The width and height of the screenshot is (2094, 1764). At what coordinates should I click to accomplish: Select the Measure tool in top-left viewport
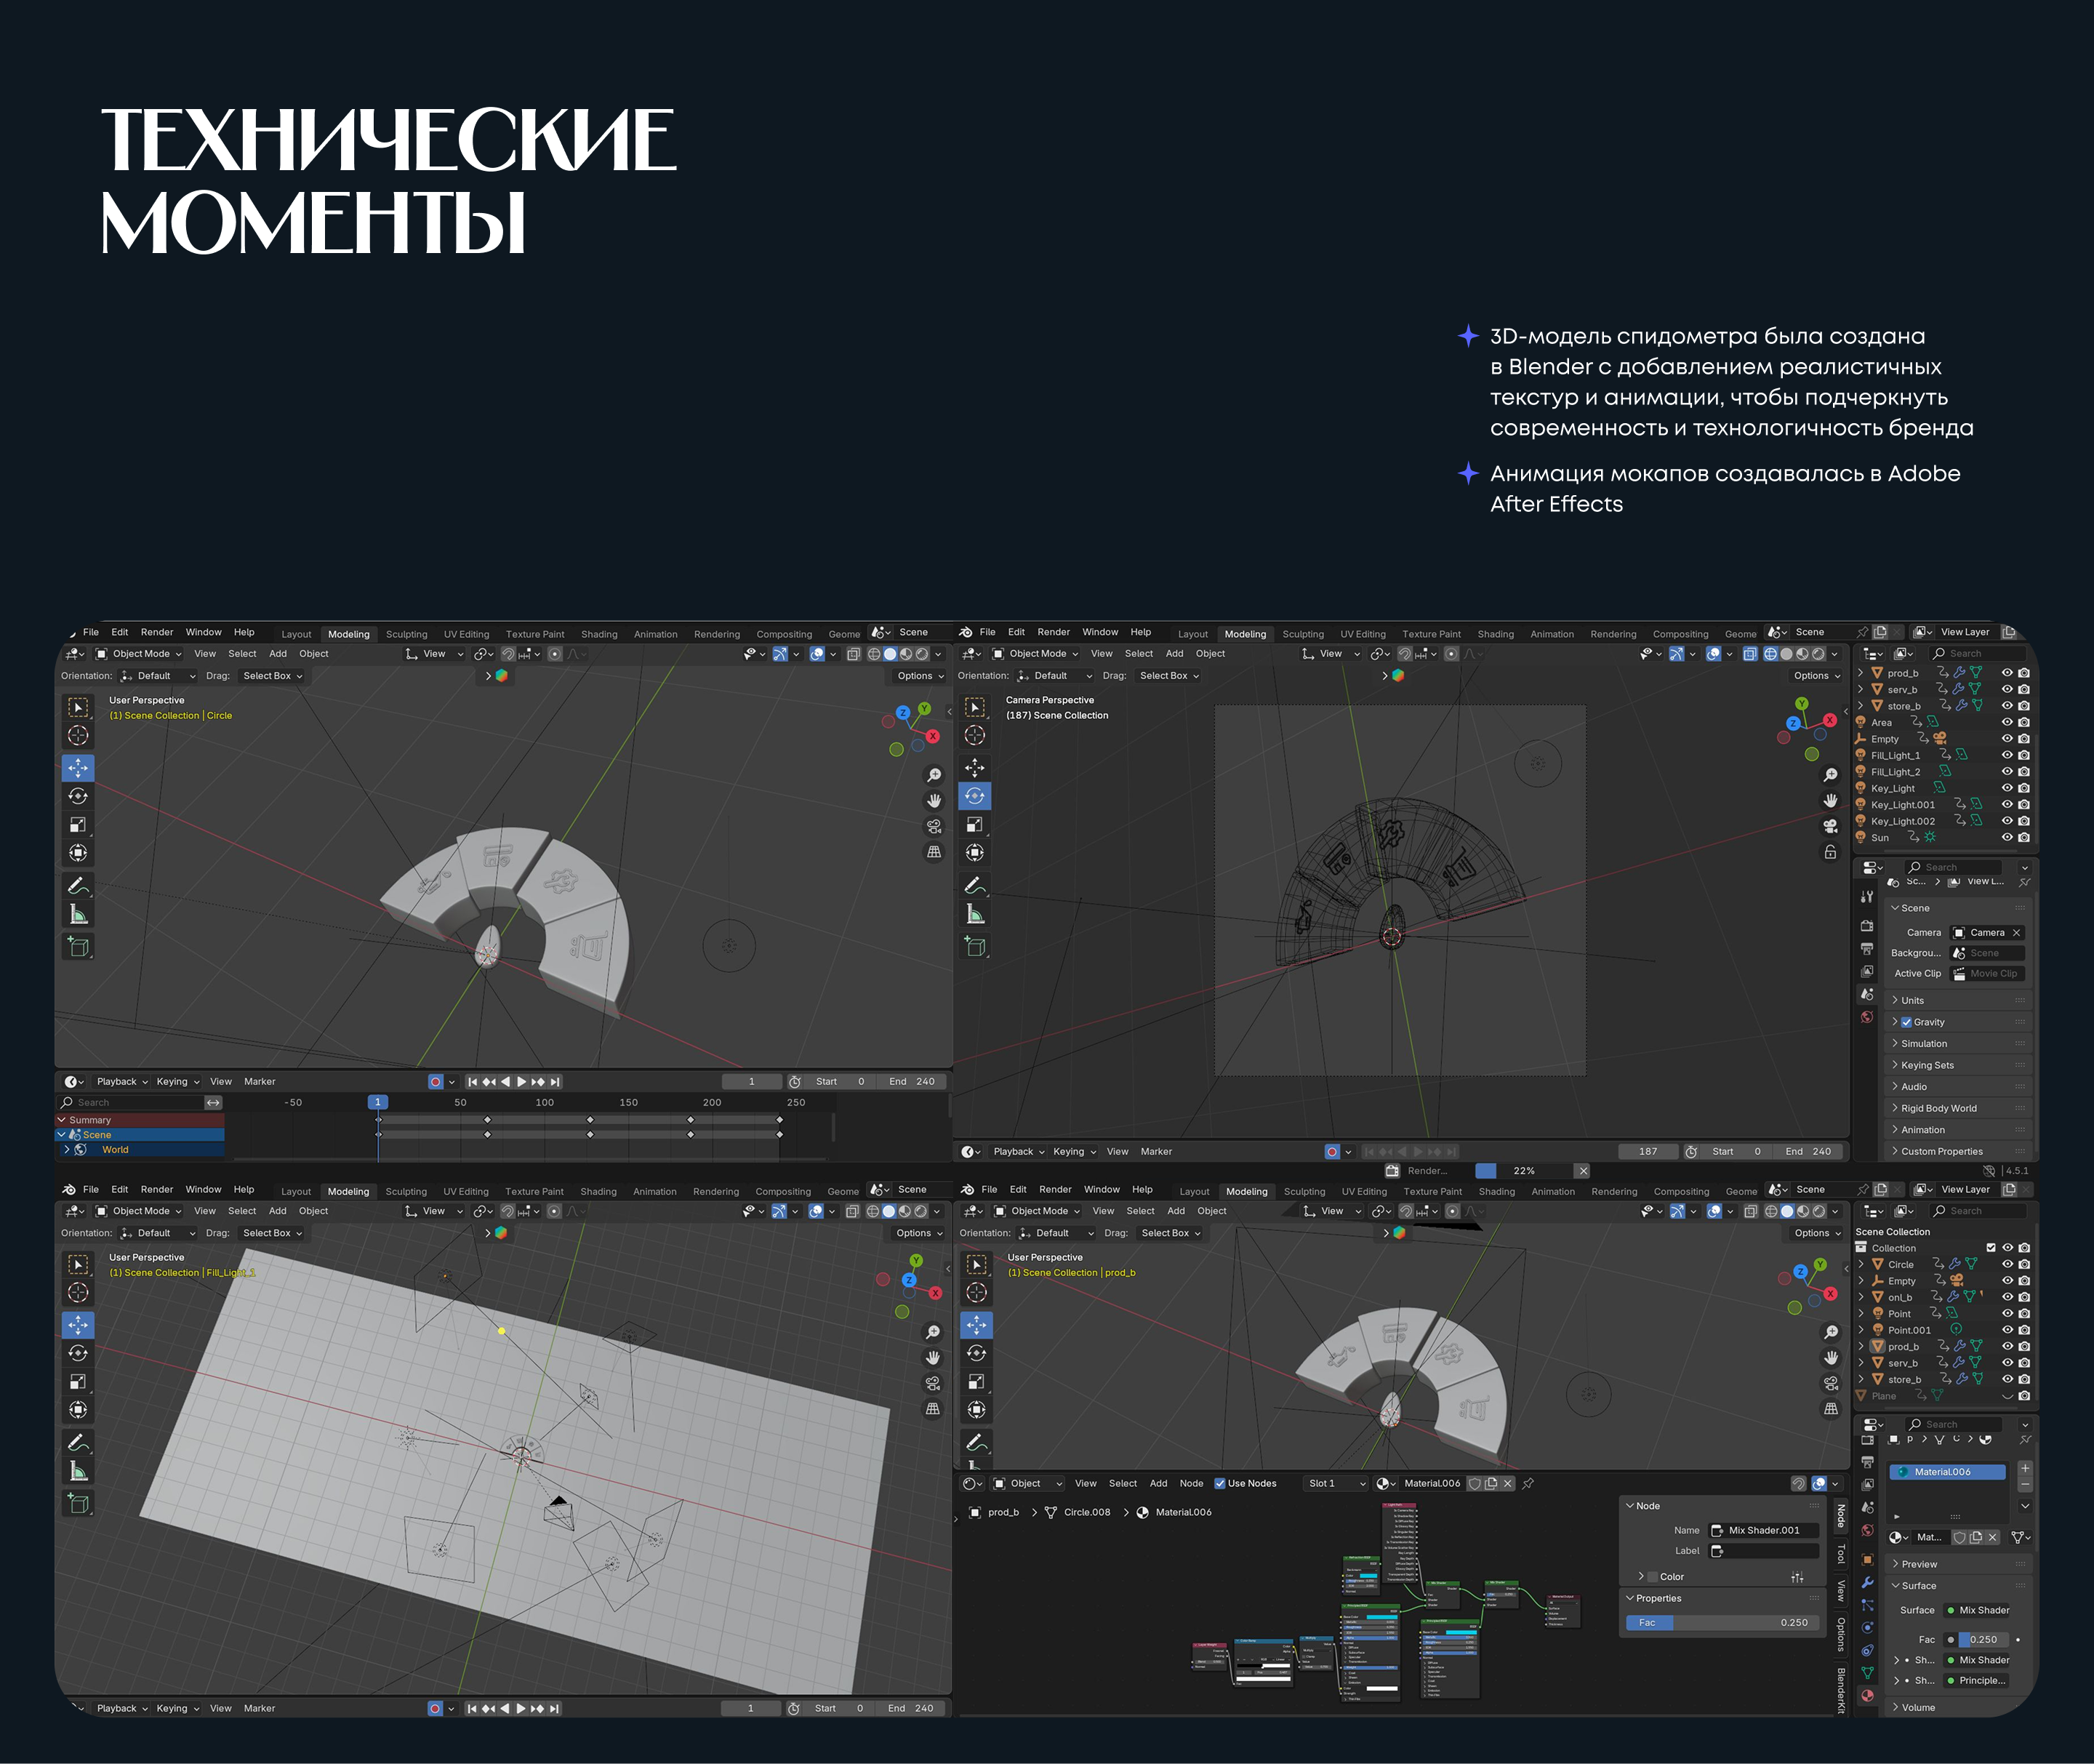tap(78, 914)
